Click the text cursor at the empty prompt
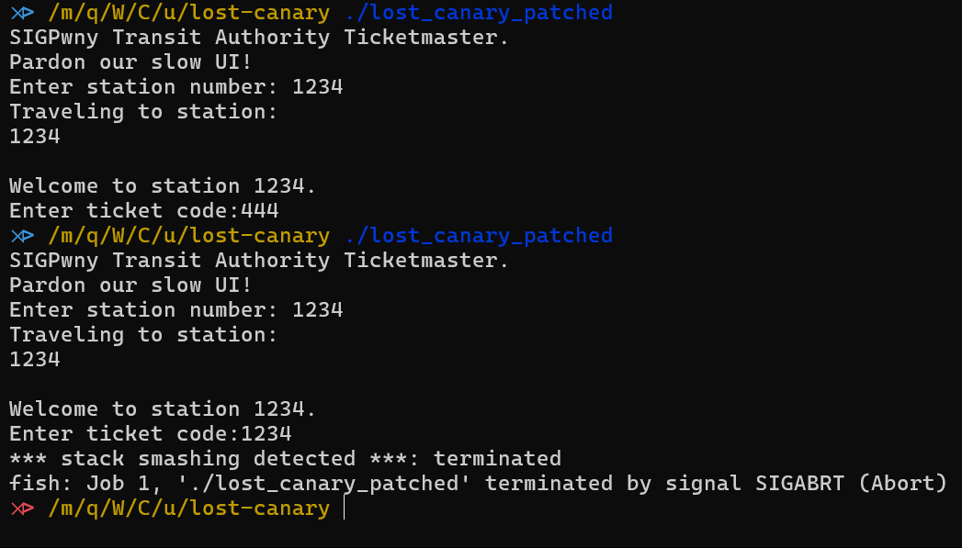 tap(345, 509)
